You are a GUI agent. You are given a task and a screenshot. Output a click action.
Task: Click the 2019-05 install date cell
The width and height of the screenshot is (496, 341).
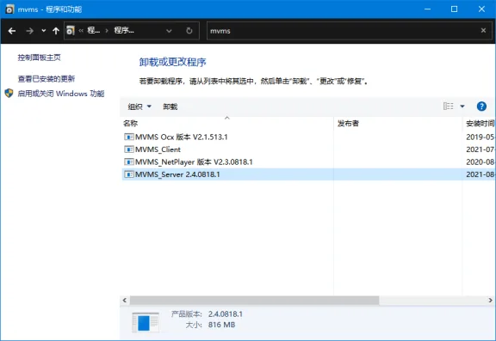[480, 137]
